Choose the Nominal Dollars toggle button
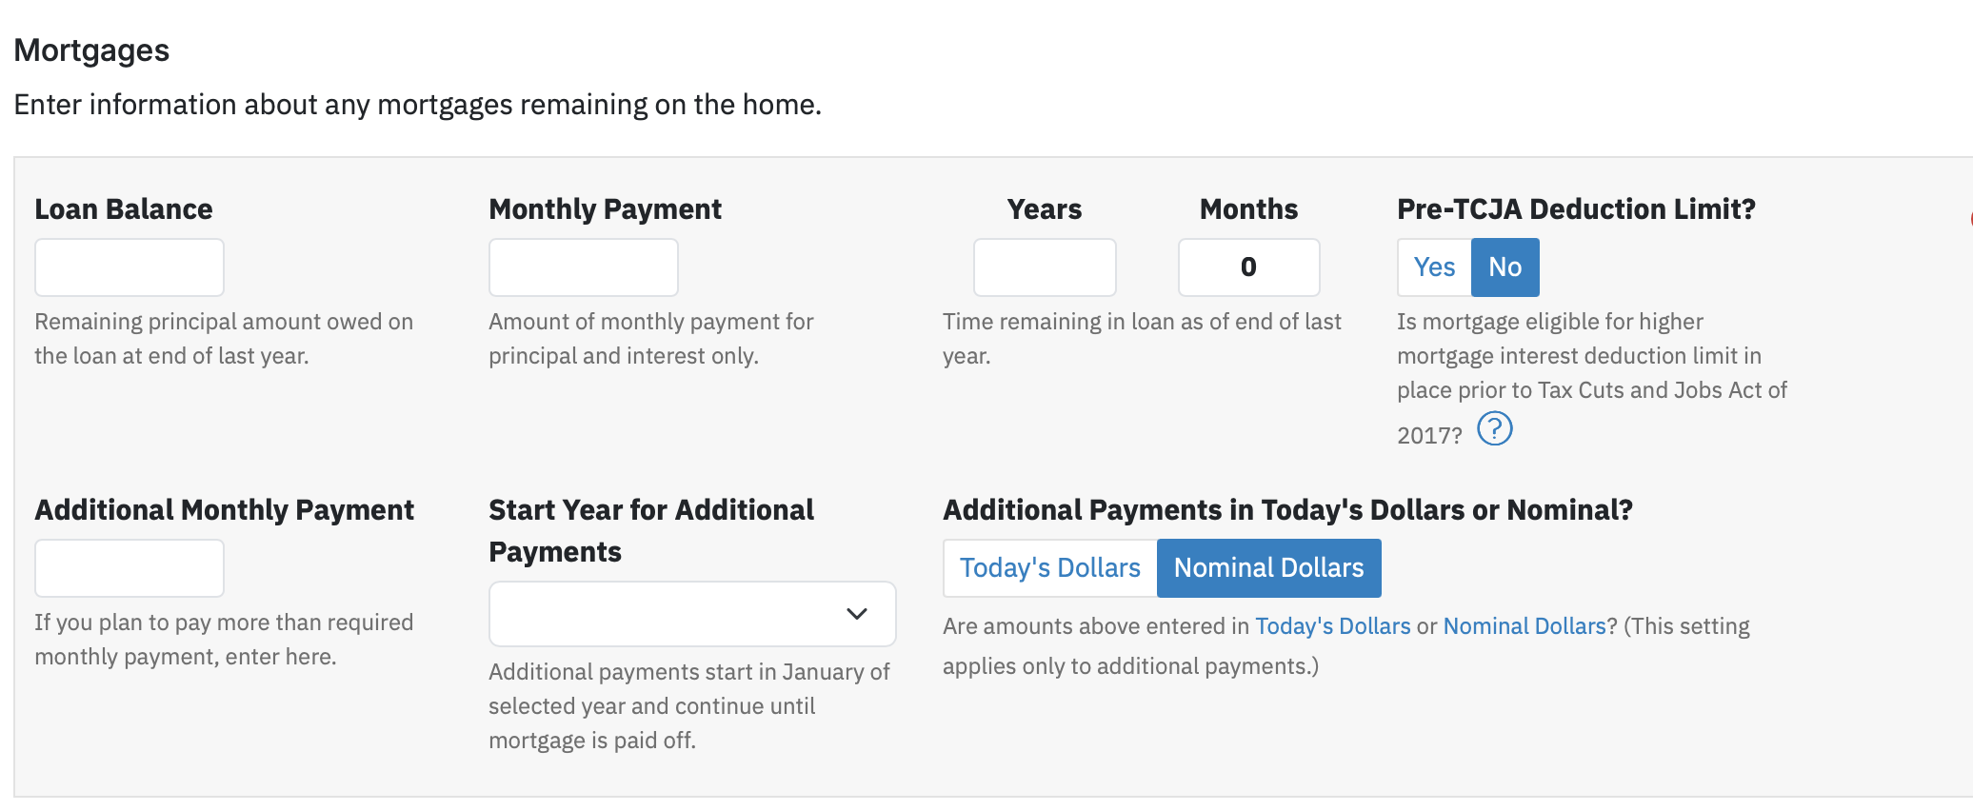Screen dimensions: 1973x811 (1269, 568)
